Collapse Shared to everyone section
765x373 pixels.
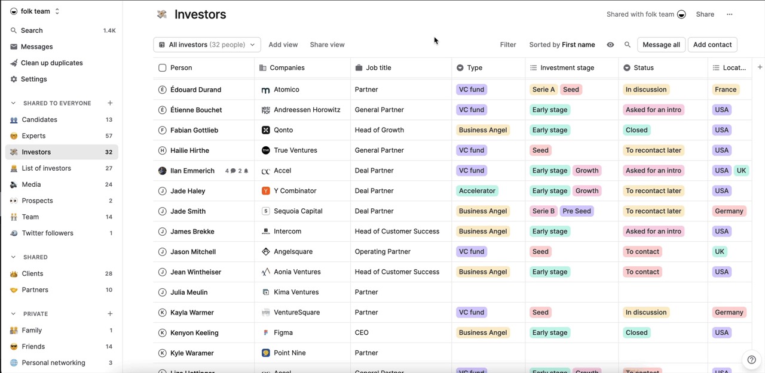point(13,103)
